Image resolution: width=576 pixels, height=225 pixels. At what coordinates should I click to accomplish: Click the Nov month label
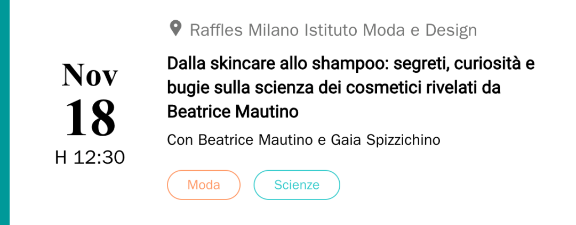pyautogui.click(x=90, y=75)
